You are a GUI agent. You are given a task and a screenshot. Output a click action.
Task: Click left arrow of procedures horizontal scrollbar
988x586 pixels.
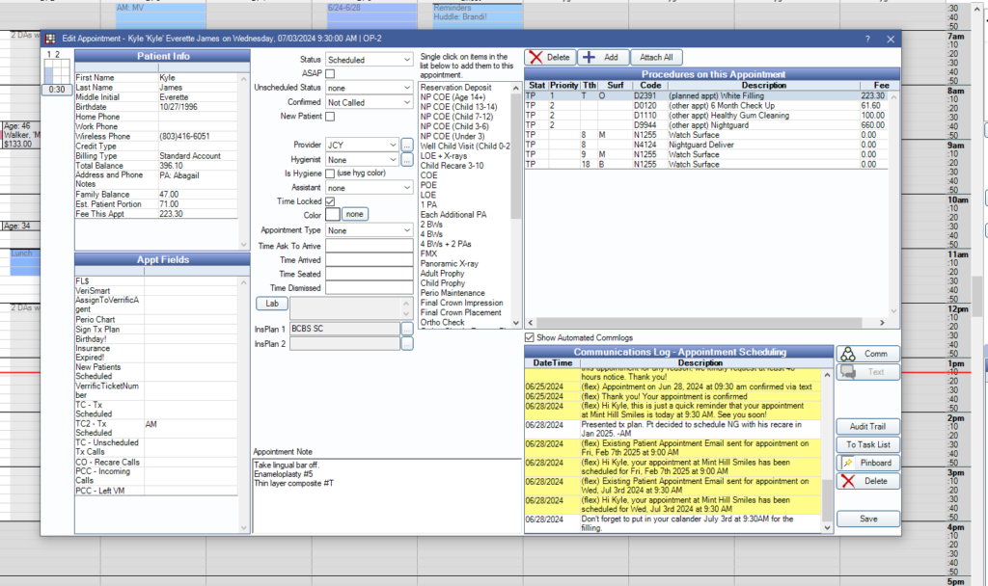click(530, 322)
